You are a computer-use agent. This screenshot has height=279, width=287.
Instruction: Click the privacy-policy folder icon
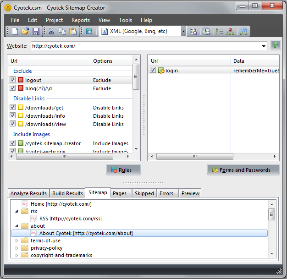[24, 248]
